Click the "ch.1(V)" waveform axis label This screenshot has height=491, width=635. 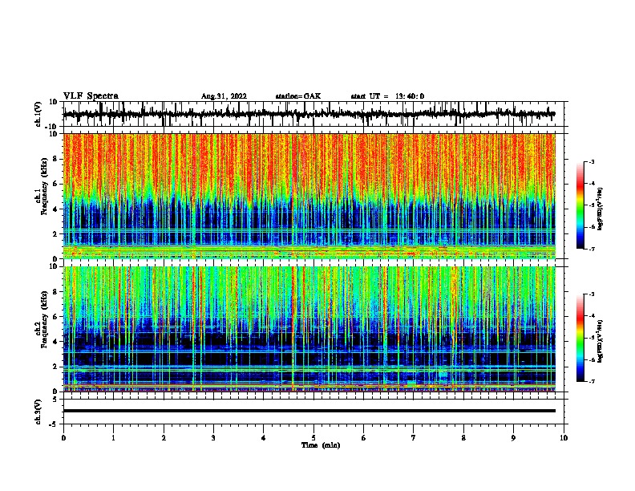point(38,114)
